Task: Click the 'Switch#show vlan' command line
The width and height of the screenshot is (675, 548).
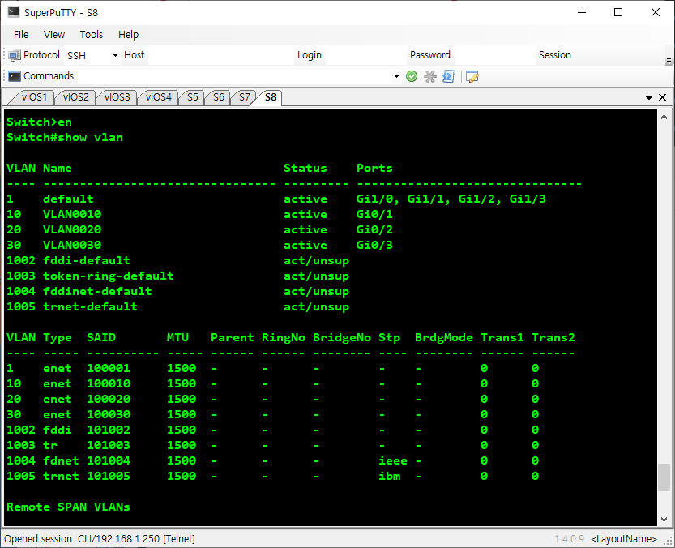Action: click(65, 138)
